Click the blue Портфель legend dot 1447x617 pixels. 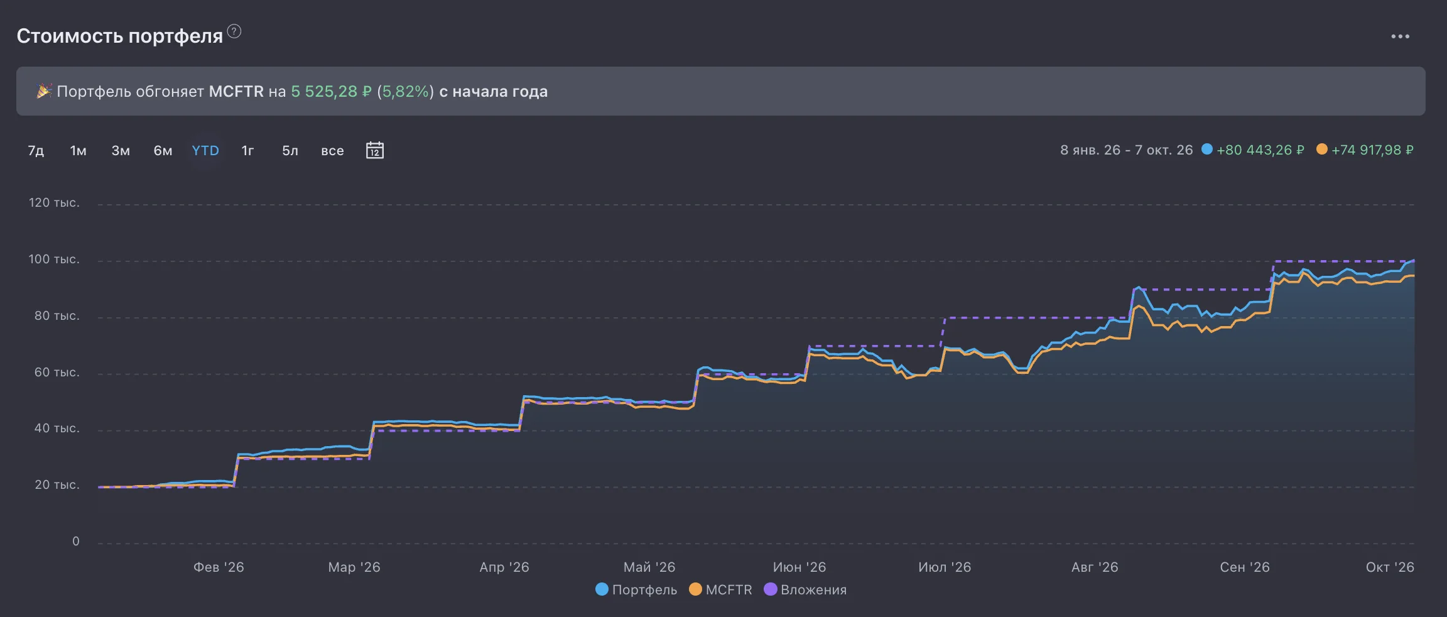pyautogui.click(x=602, y=589)
